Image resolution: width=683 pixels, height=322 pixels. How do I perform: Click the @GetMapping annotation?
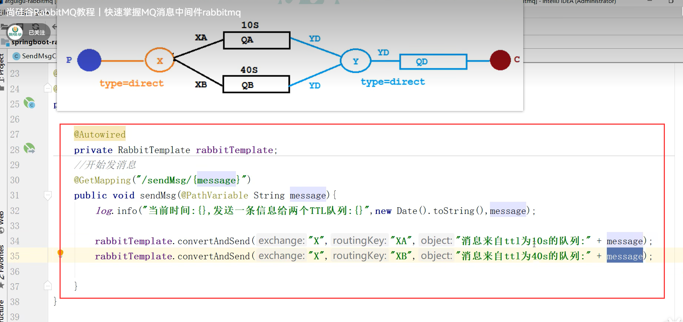(102, 180)
